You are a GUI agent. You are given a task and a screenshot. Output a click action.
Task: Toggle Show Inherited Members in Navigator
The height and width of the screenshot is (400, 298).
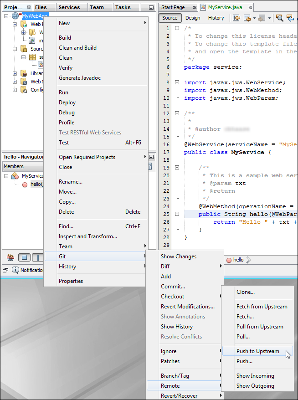pos(10,258)
